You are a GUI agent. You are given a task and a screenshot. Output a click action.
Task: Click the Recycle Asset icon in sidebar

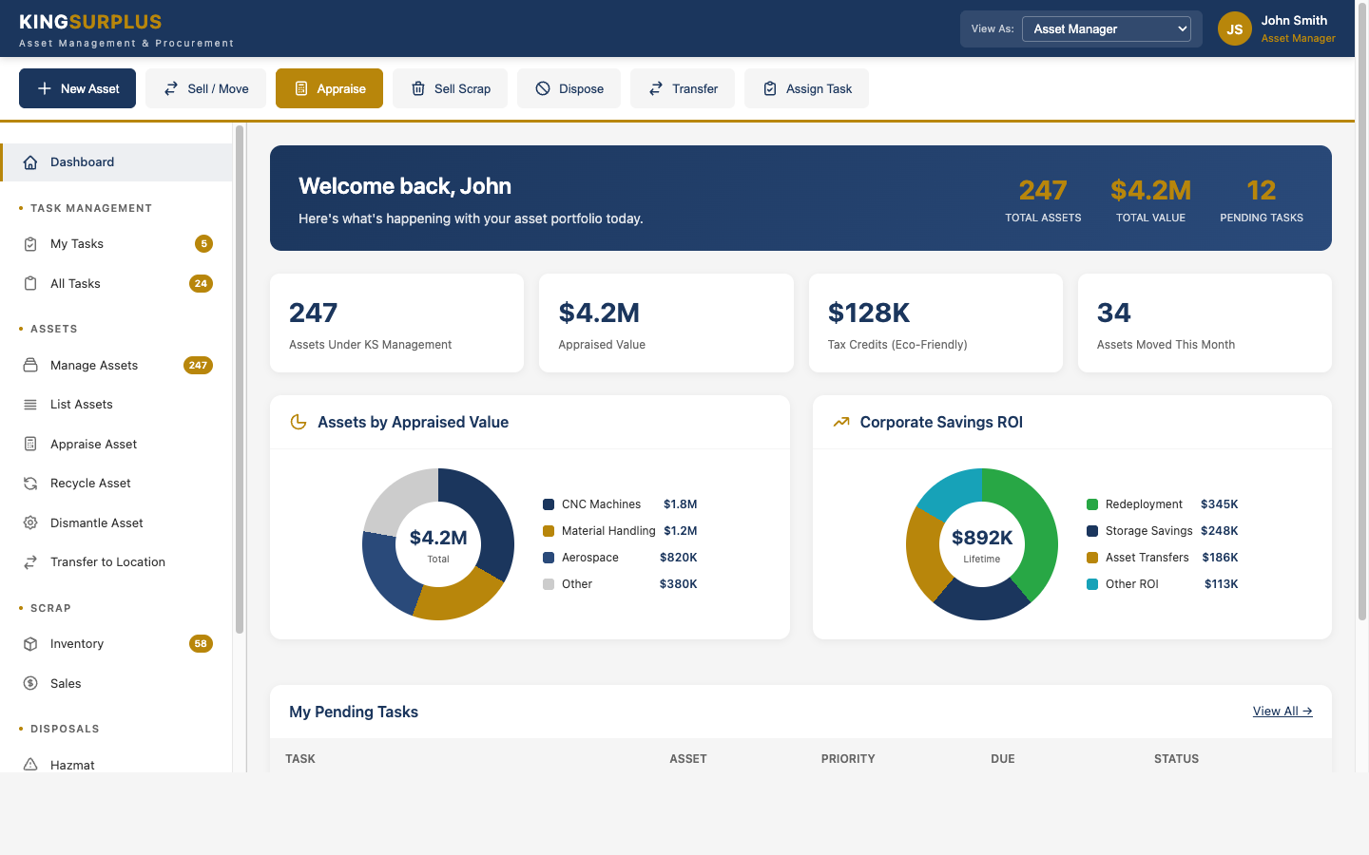click(x=30, y=484)
